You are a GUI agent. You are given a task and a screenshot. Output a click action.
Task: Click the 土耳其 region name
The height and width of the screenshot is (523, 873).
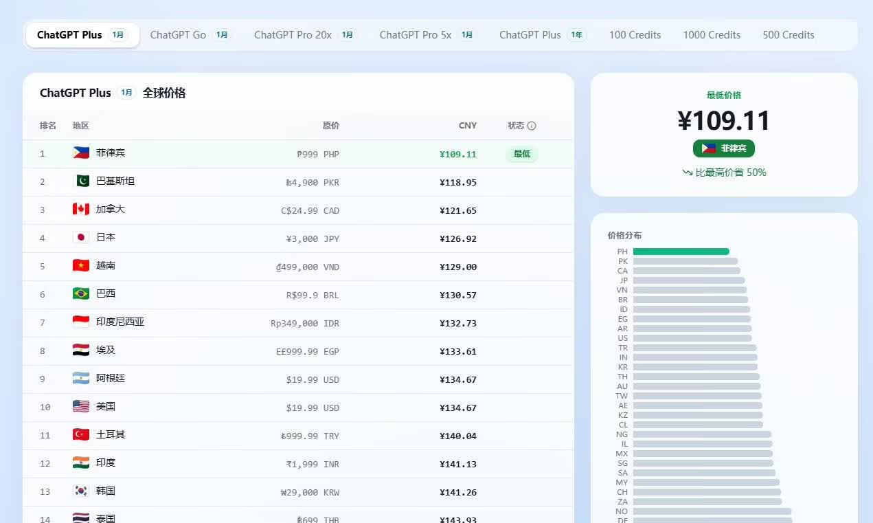pos(111,434)
